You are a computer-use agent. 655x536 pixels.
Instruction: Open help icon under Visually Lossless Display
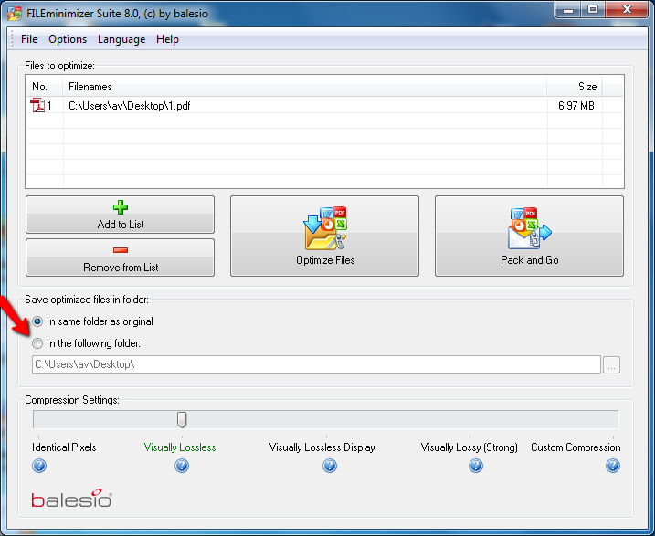[330, 466]
